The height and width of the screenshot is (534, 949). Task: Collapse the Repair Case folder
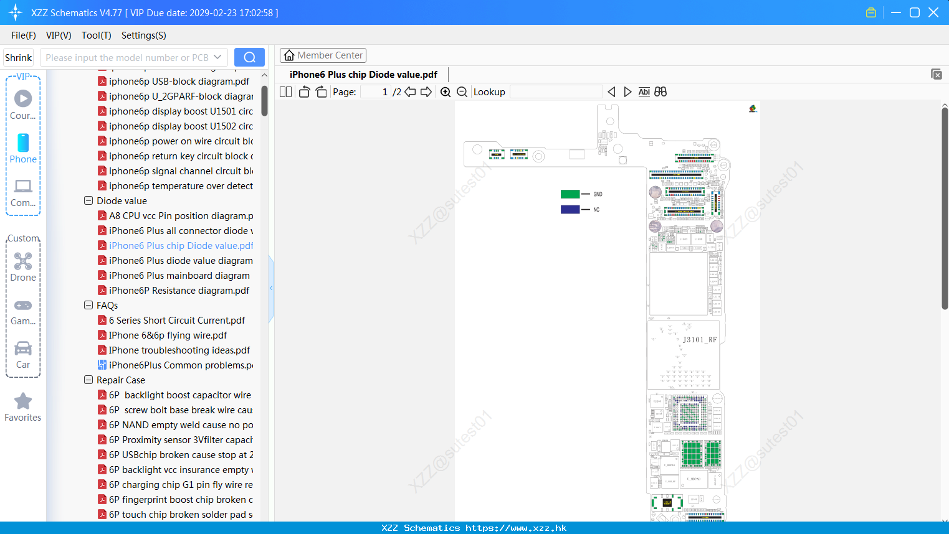coord(88,380)
